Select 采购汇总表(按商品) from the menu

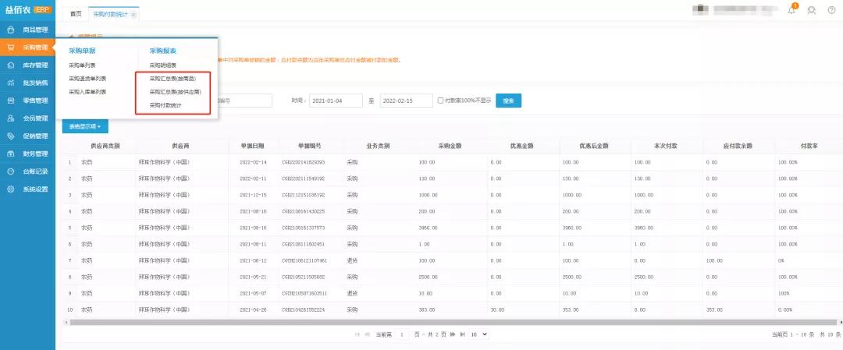(x=175, y=79)
